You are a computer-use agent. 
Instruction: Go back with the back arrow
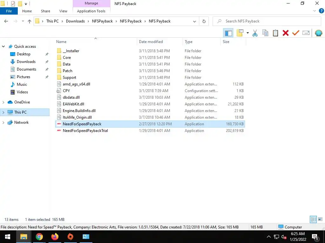(x=6, y=21)
